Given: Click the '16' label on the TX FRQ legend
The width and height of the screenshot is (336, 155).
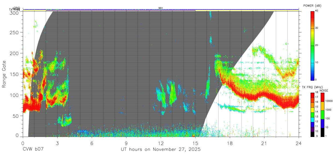Looking at the screenshot, I should tap(317, 102).
